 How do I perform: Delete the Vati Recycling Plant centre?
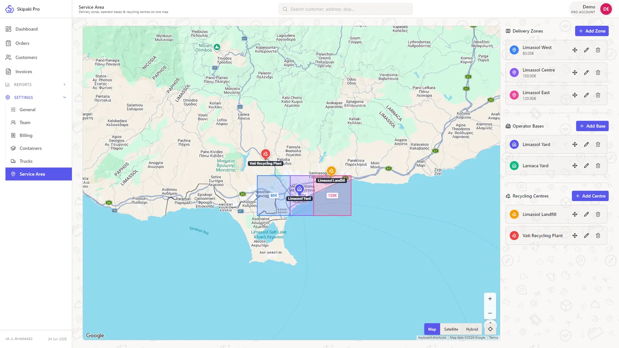[x=598, y=235]
